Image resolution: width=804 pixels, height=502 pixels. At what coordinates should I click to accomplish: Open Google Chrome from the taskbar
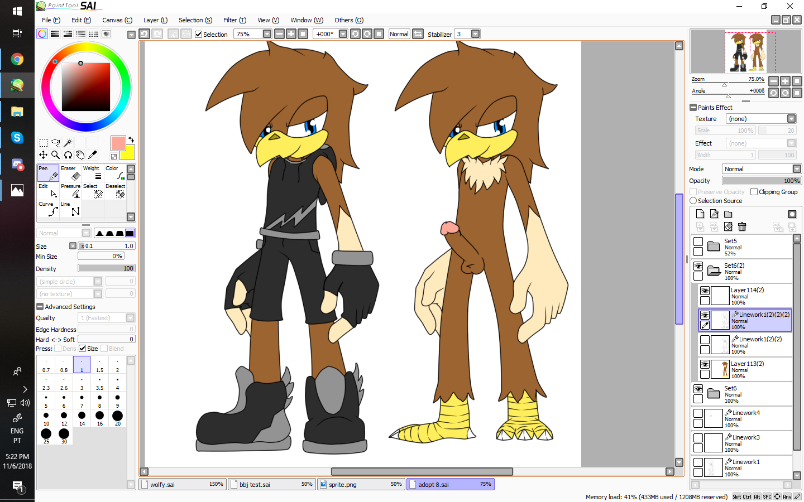pyautogui.click(x=17, y=59)
